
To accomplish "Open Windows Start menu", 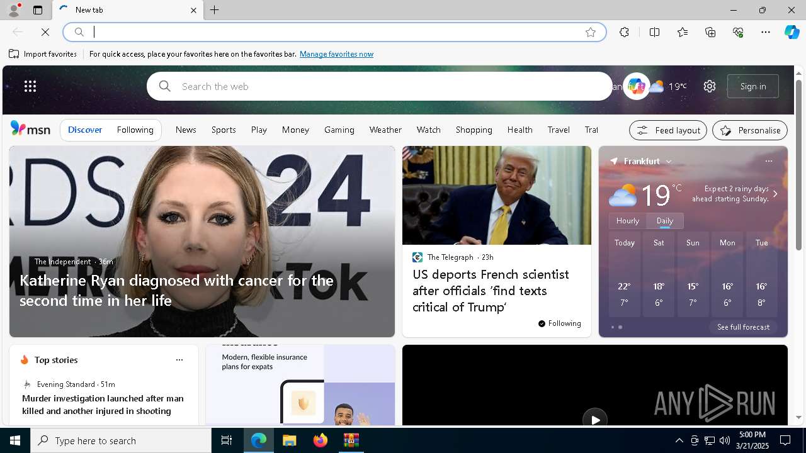I will click(x=15, y=440).
